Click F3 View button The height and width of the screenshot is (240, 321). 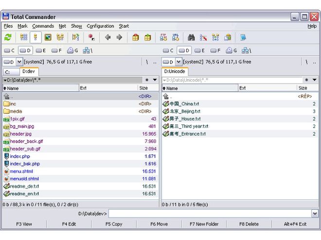[x=24, y=224]
